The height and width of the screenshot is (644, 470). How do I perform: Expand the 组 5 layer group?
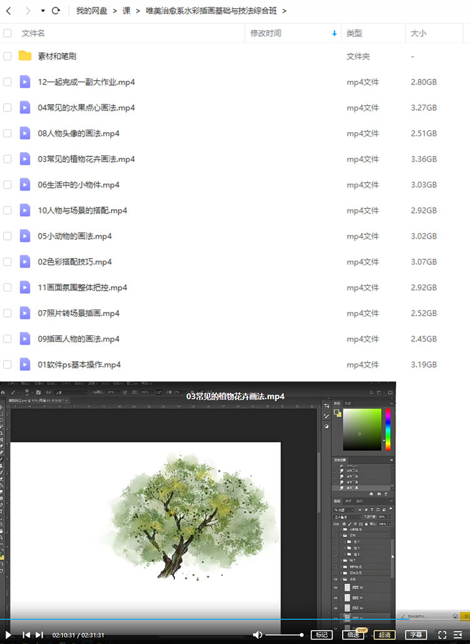pyautogui.click(x=345, y=554)
